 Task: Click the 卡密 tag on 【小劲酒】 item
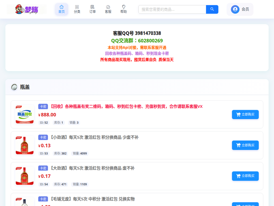click(43, 137)
